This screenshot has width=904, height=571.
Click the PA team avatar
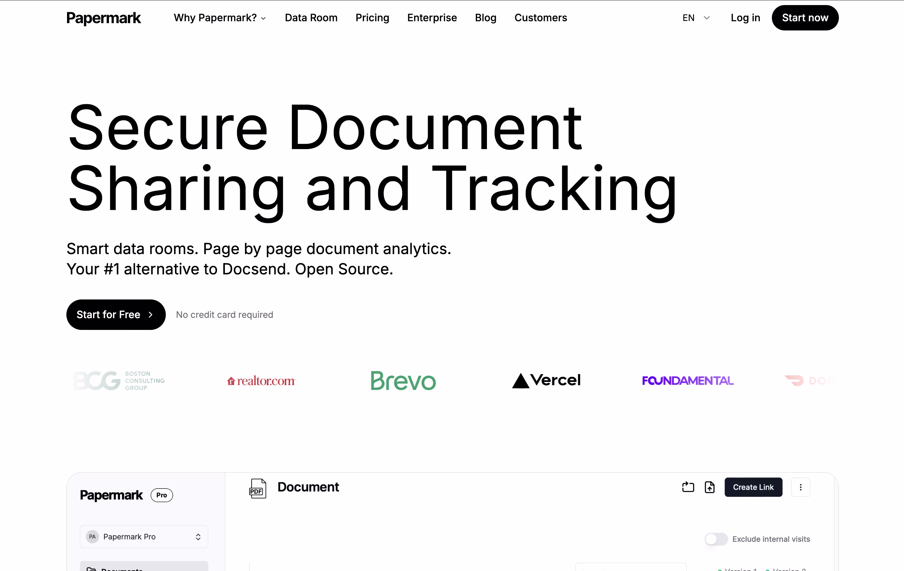pos(92,537)
